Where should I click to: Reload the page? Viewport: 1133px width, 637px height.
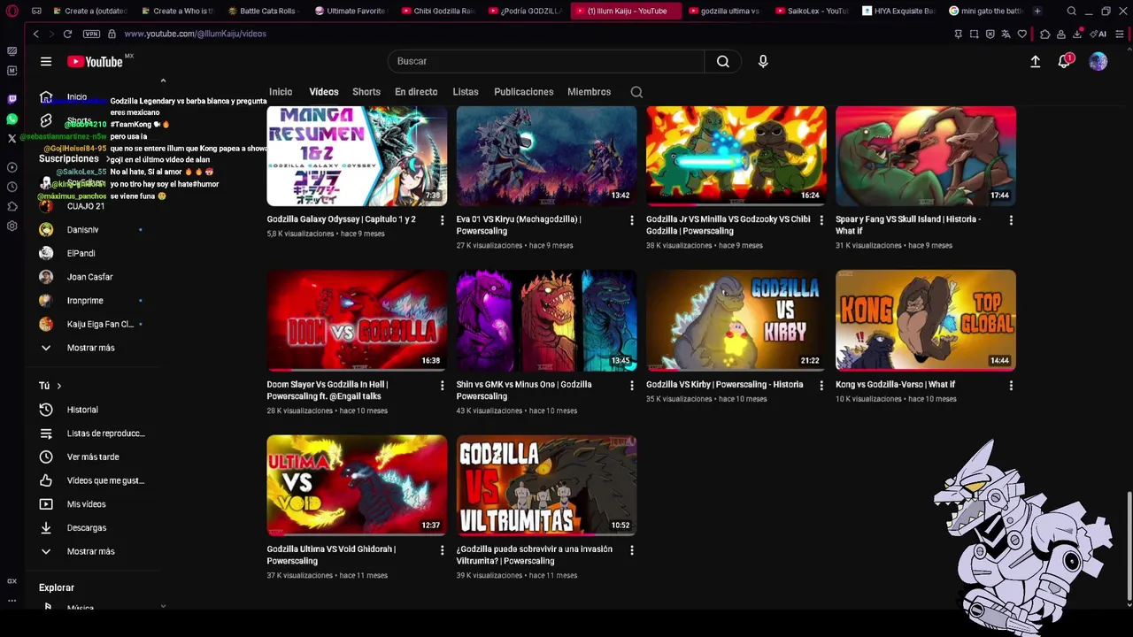(x=67, y=34)
